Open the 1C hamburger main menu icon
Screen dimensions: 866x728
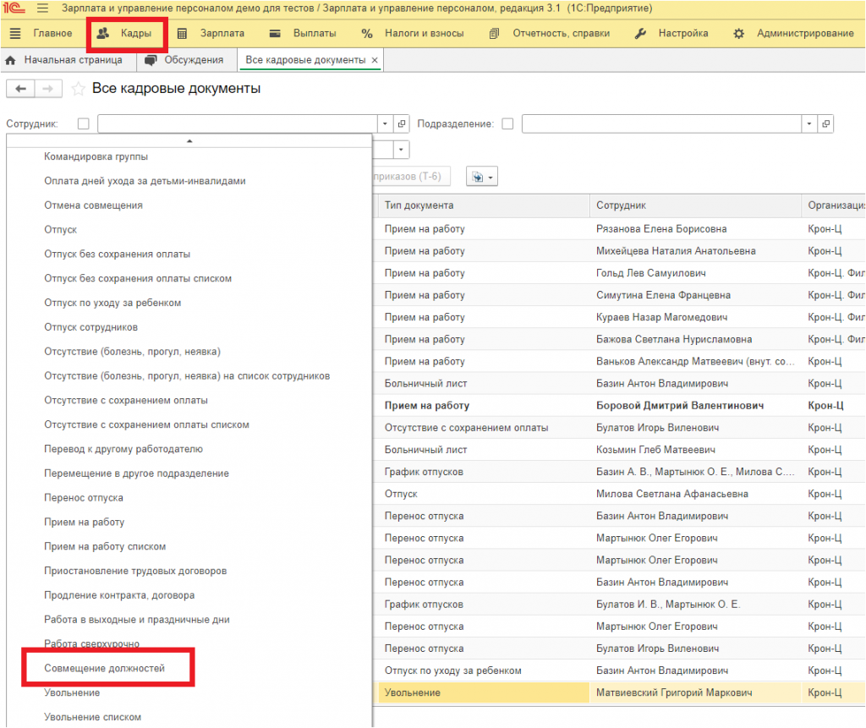click(42, 8)
